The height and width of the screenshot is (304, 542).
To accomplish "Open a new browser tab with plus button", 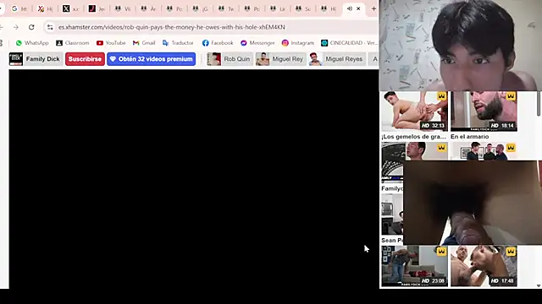I will [x=373, y=8].
